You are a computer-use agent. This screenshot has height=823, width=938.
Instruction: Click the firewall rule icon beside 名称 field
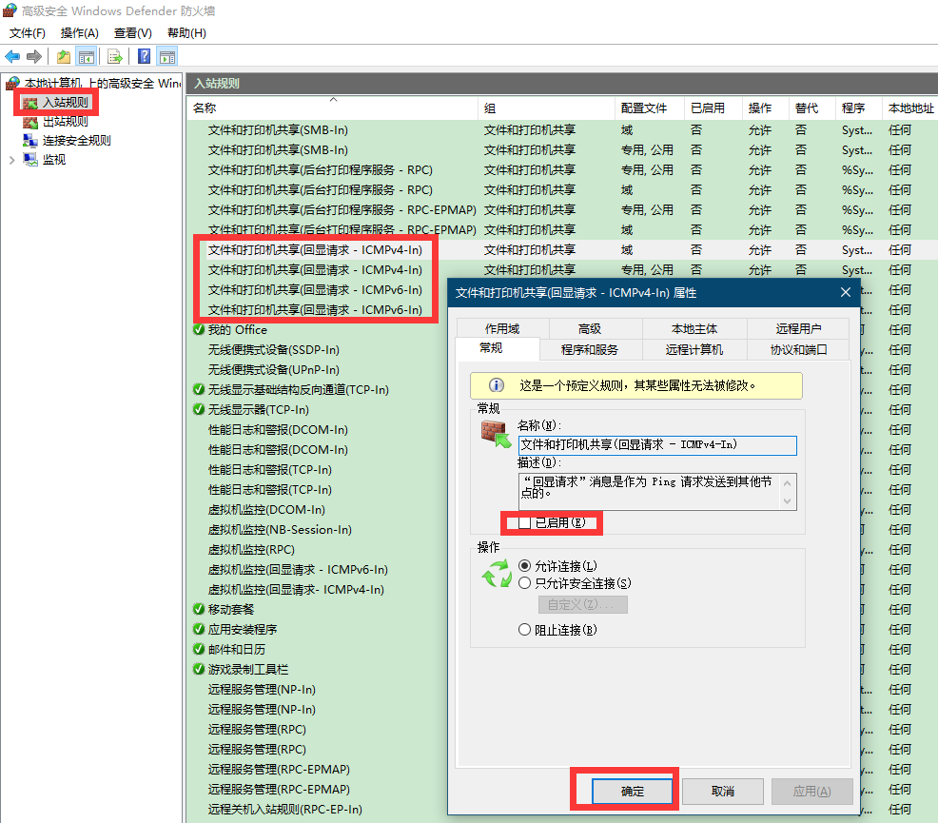pyautogui.click(x=496, y=434)
